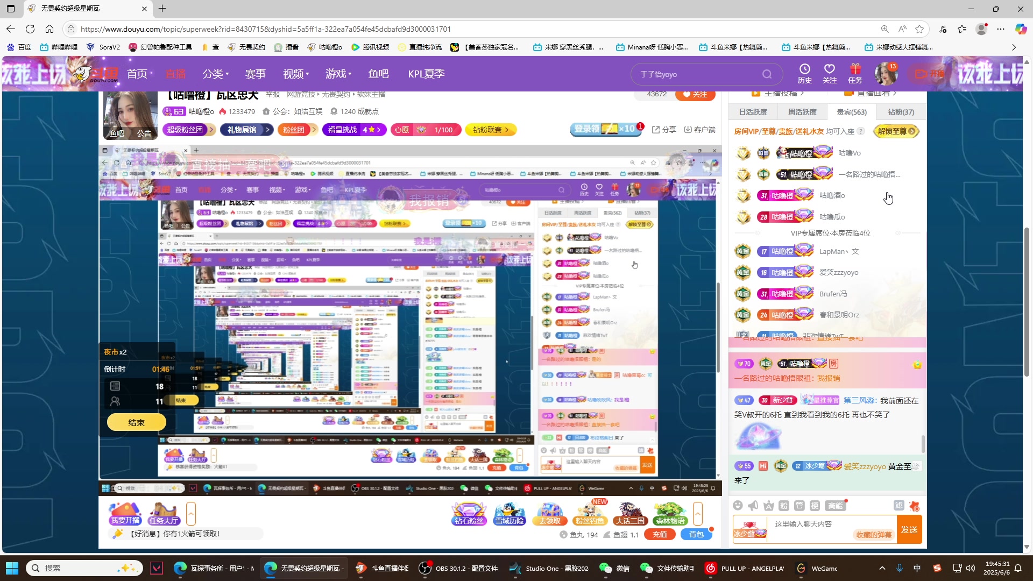This screenshot has width=1033, height=581.
Task: Click the browser page vertical scrollbar
Action: click(1027, 301)
